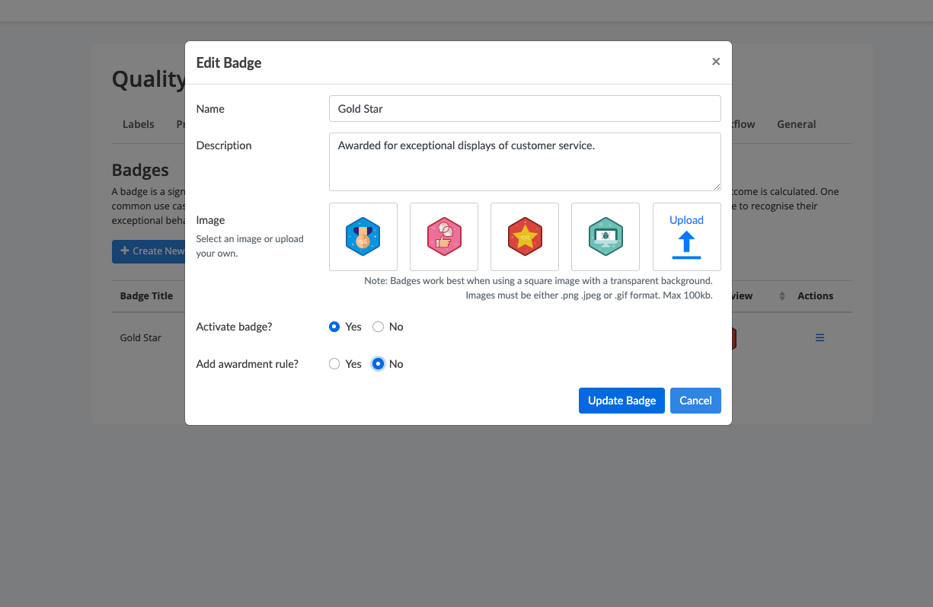
Task: Close the Edit Badge dialog
Action: point(716,62)
